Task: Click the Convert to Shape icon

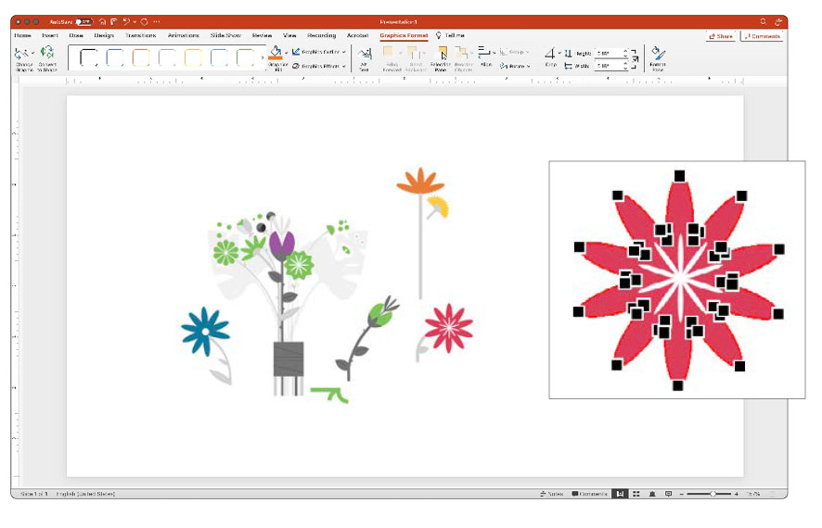Action: coord(47,52)
